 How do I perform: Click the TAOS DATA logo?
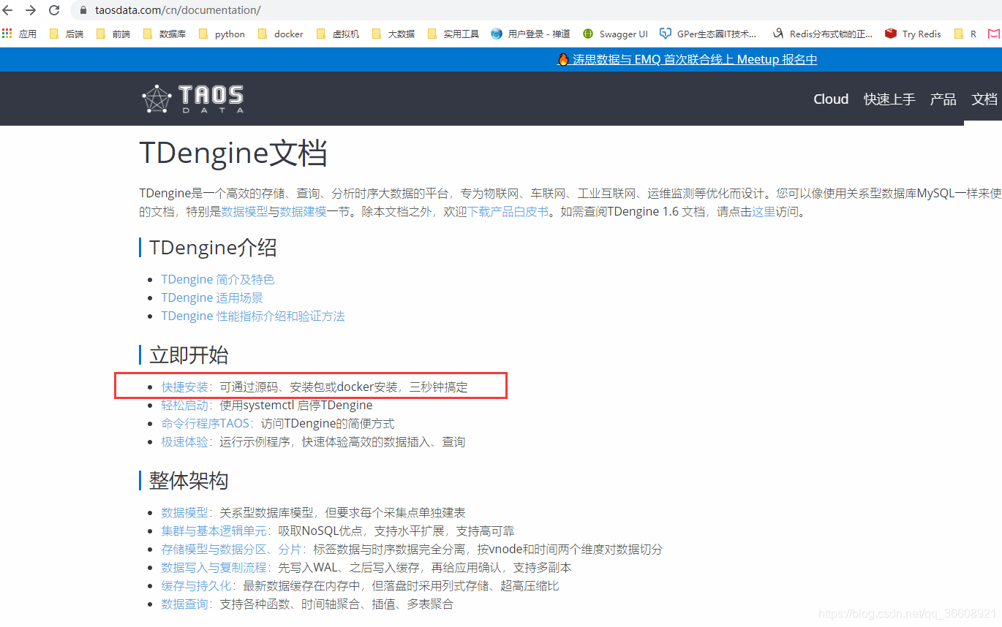[x=192, y=98]
